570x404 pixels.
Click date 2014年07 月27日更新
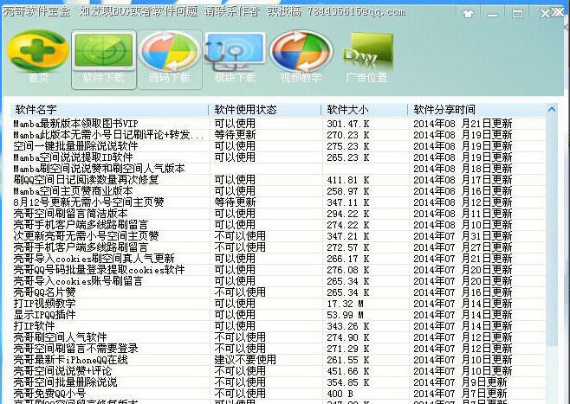(463, 247)
